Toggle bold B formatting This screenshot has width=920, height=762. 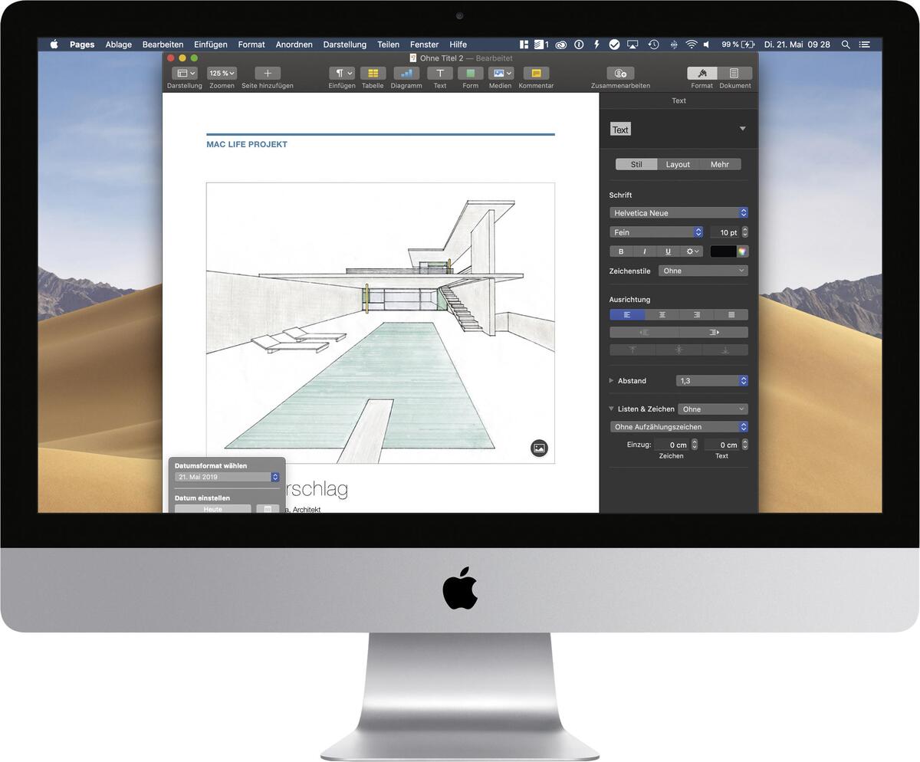[x=621, y=251]
